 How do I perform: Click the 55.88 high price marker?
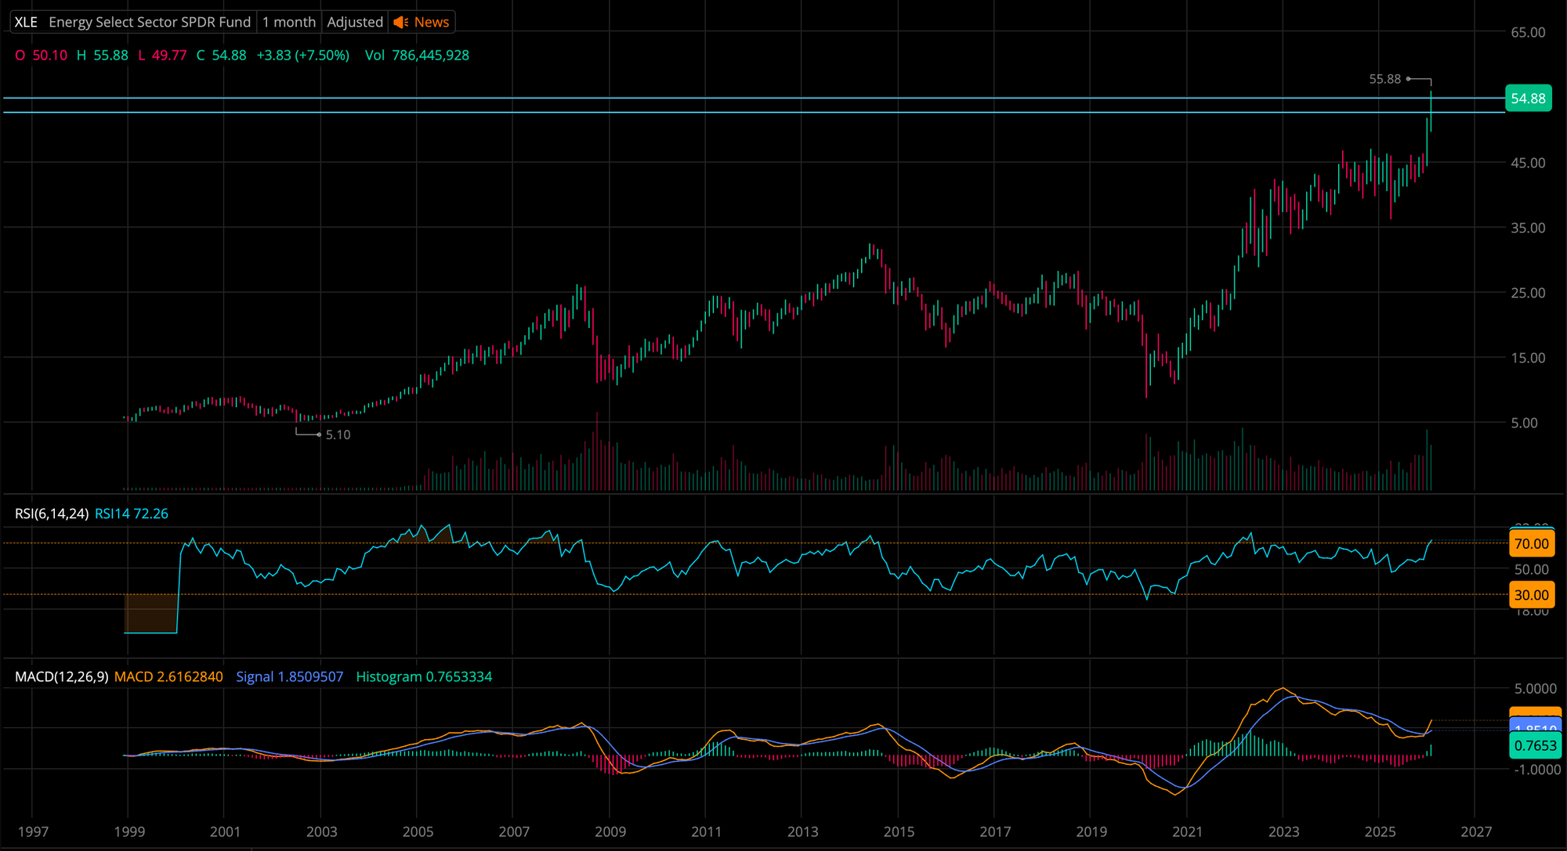[x=1384, y=79]
